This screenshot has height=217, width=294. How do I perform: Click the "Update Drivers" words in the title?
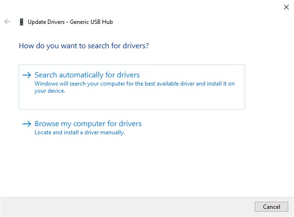(x=47, y=22)
